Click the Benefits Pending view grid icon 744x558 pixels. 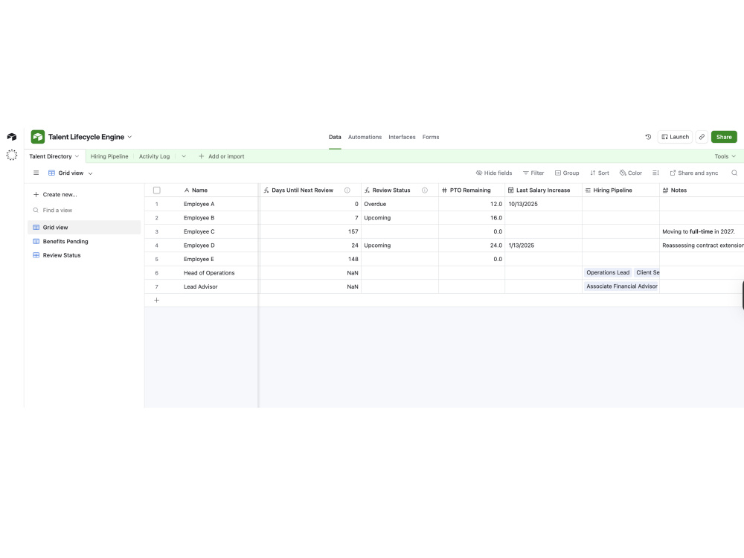pos(36,241)
